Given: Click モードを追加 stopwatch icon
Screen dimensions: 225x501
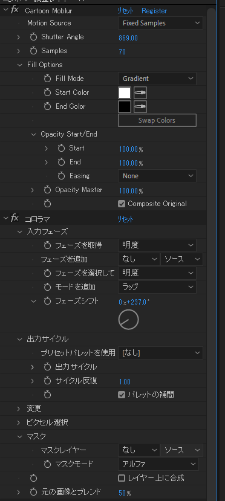Looking at the screenshot, I should pyautogui.click(x=47, y=287).
